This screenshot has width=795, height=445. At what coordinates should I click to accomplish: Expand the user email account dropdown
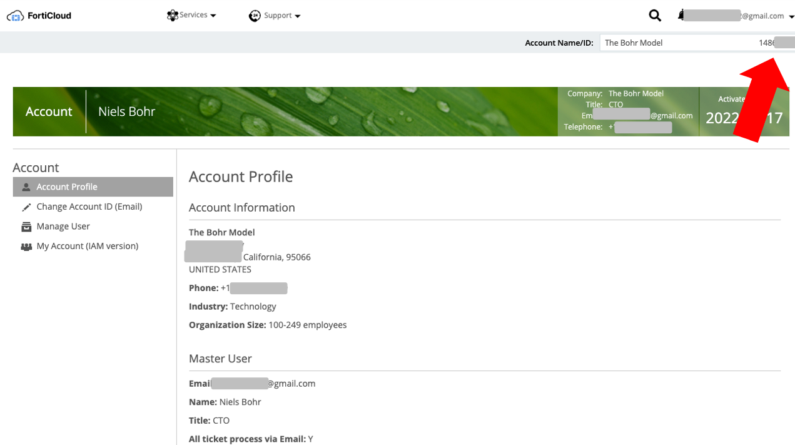[791, 16]
